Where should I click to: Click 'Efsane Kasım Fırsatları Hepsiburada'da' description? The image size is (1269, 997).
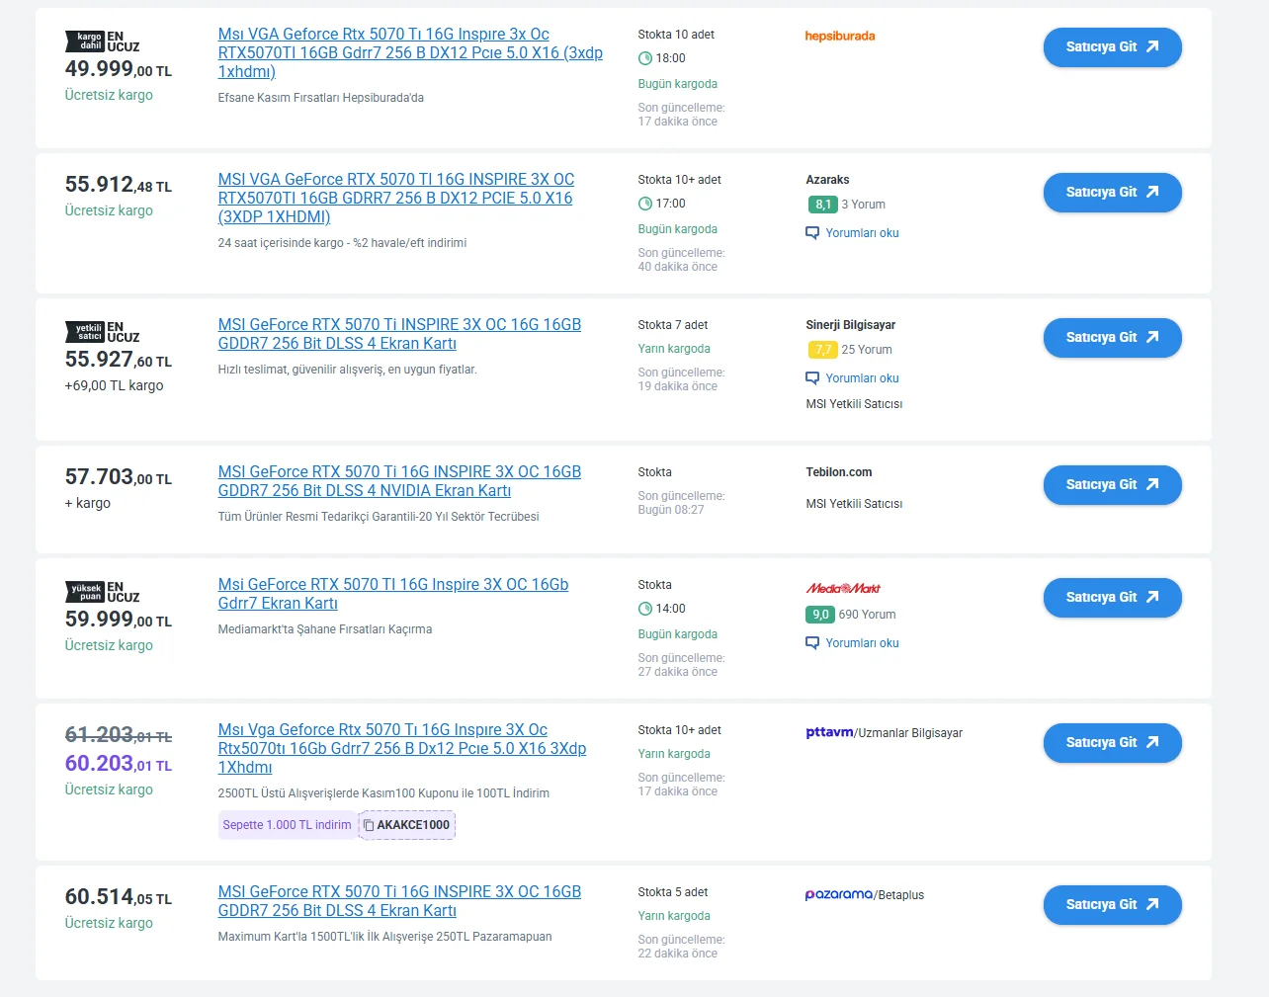pos(321,98)
